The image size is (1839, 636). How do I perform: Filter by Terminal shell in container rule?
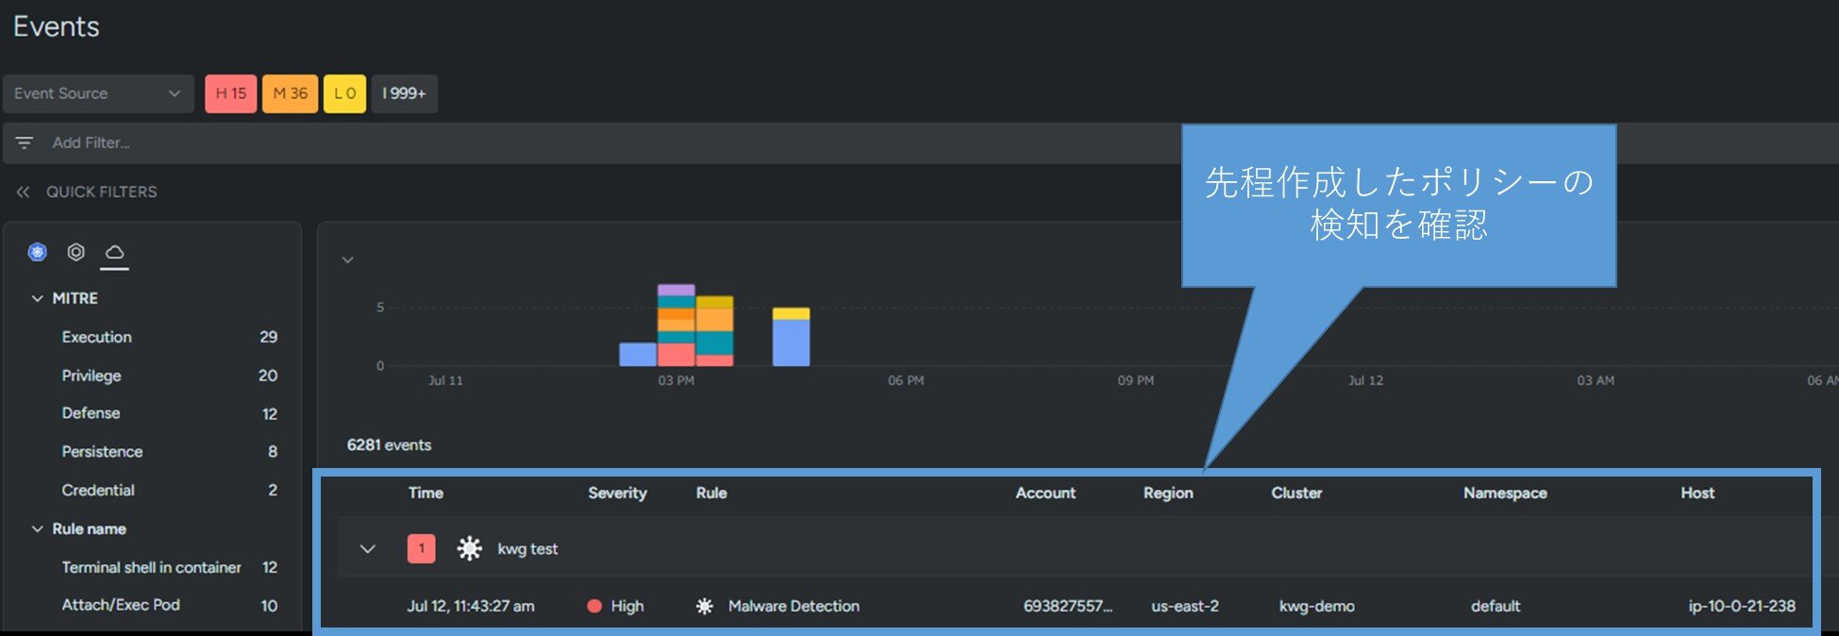[151, 567]
